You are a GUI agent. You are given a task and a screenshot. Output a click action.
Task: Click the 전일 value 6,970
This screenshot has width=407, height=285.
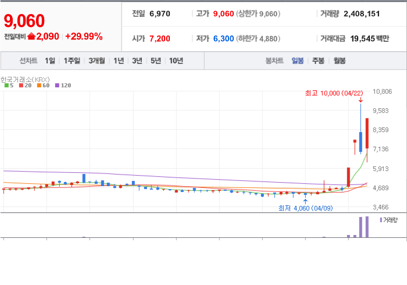(160, 14)
